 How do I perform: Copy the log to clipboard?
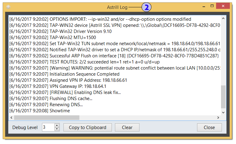[87, 127]
